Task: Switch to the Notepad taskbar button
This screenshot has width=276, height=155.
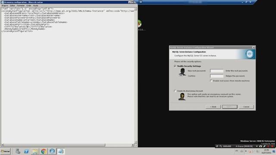Action: 61,151
